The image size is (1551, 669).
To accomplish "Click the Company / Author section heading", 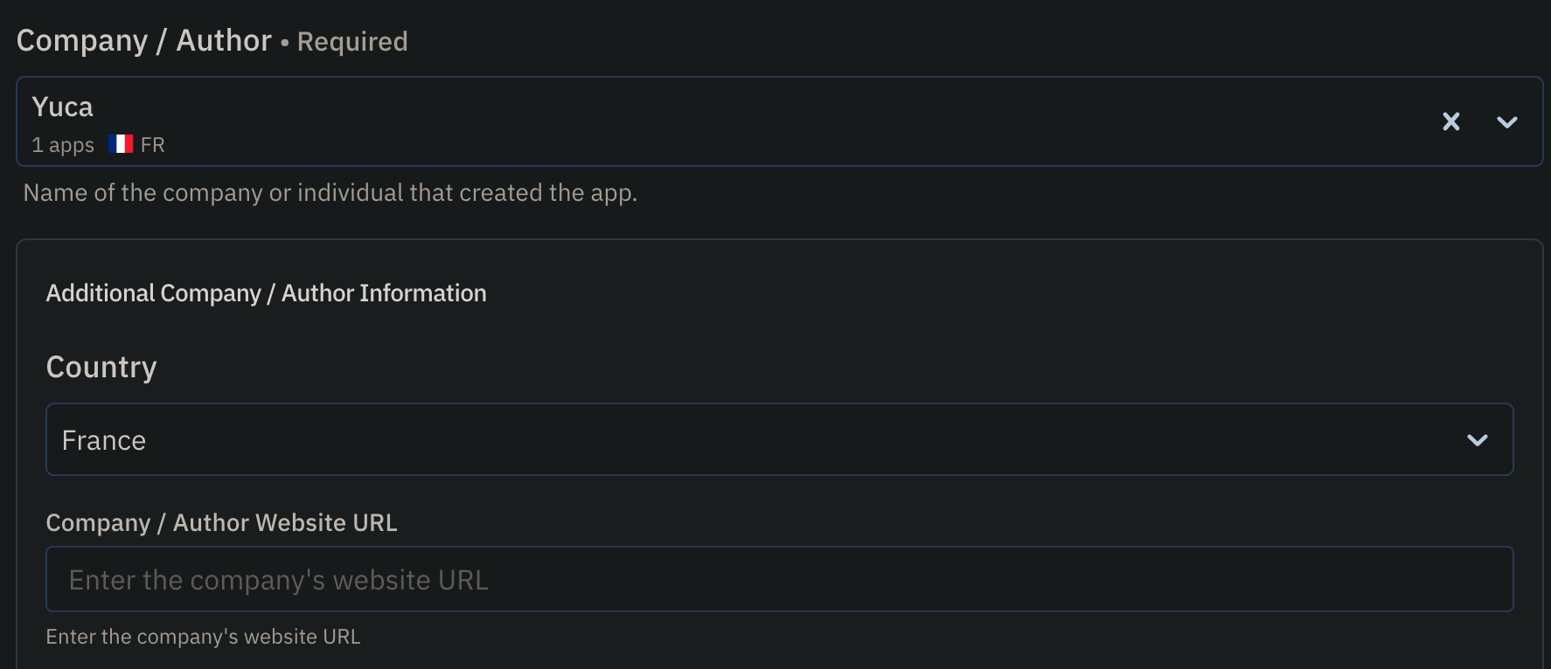I will 145,40.
